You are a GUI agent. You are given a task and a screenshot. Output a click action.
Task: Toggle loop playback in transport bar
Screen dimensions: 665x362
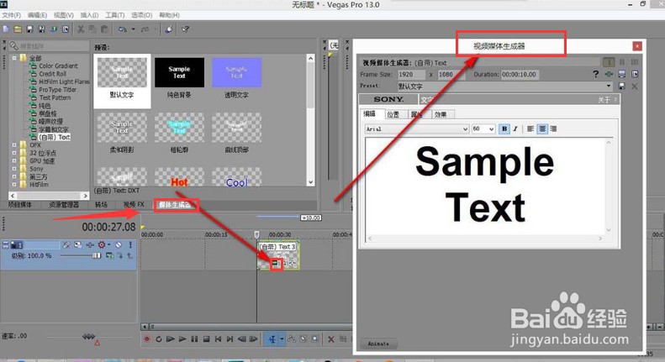159,339
